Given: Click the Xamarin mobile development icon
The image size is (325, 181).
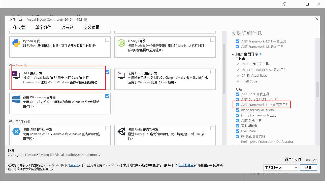Looking at the screenshot, I should (16, 131).
